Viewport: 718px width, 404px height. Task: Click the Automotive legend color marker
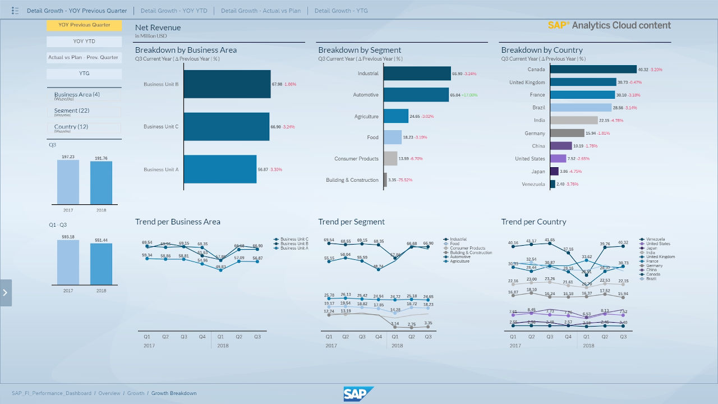click(x=446, y=255)
